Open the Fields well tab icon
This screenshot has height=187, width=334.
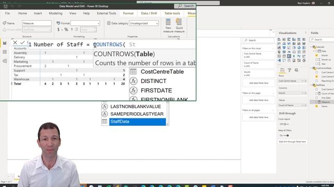pyautogui.click(x=282, y=70)
